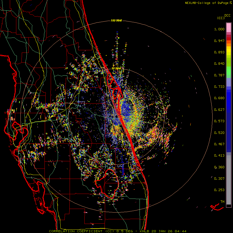
Task: Pick the pink color band beside 1.000
Action: tap(229, 28)
